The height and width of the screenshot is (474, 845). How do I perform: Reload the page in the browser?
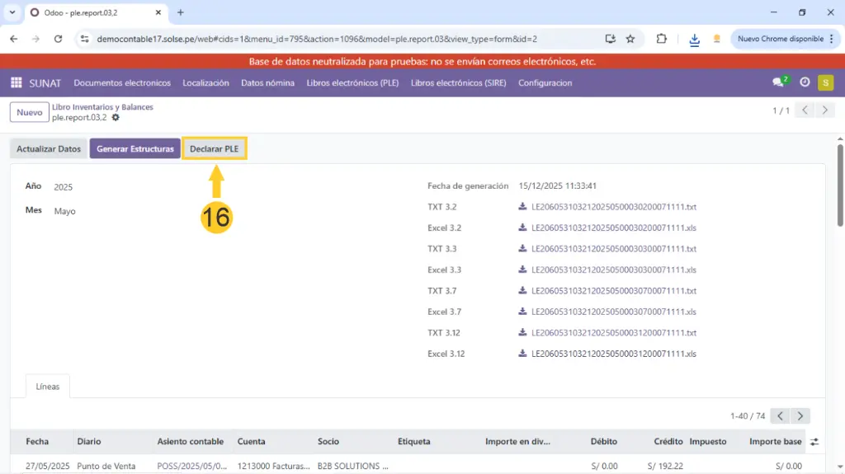58,39
